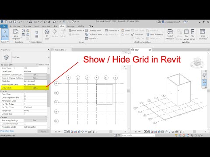Open the 3D View (3D) instance filter dropdown
This screenshot has height=157, width=210.
(37, 65)
